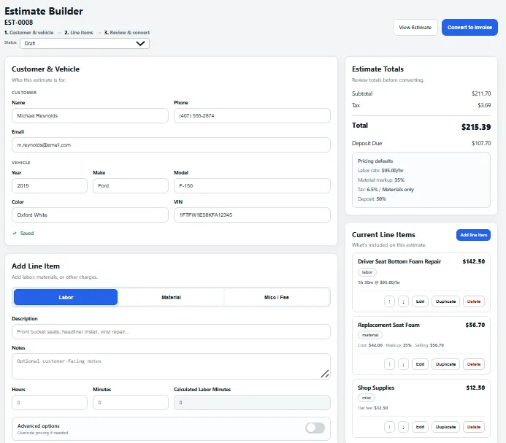The image size is (506, 443).
Task: Click Convert to Invoice
Action: click(469, 28)
